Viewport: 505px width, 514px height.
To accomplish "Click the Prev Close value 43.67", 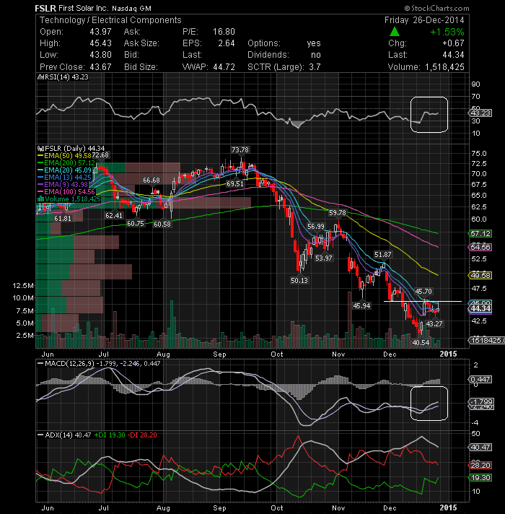I will coord(100,67).
